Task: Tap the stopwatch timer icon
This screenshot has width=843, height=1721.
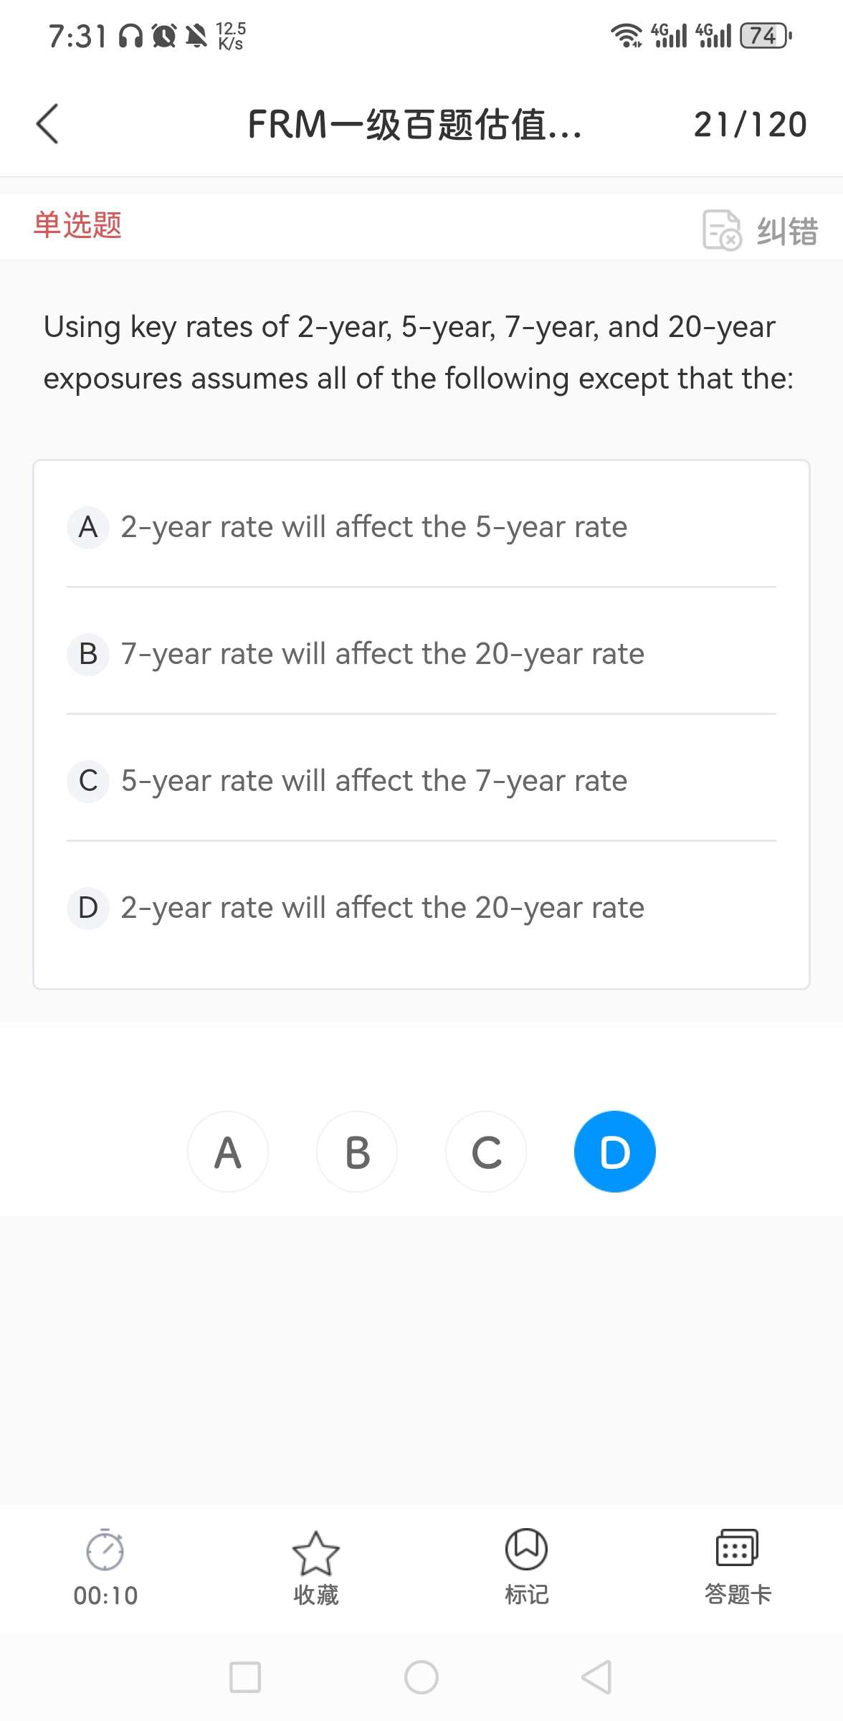Action: [x=105, y=1550]
